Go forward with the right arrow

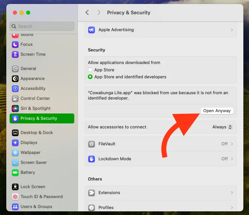pos(99,12)
